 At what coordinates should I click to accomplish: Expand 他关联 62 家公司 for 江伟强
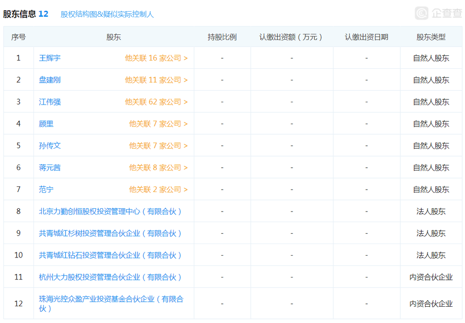click(x=156, y=102)
